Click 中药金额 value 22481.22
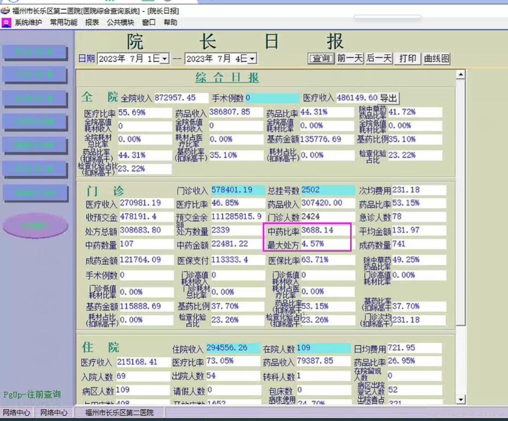 tap(238, 244)
